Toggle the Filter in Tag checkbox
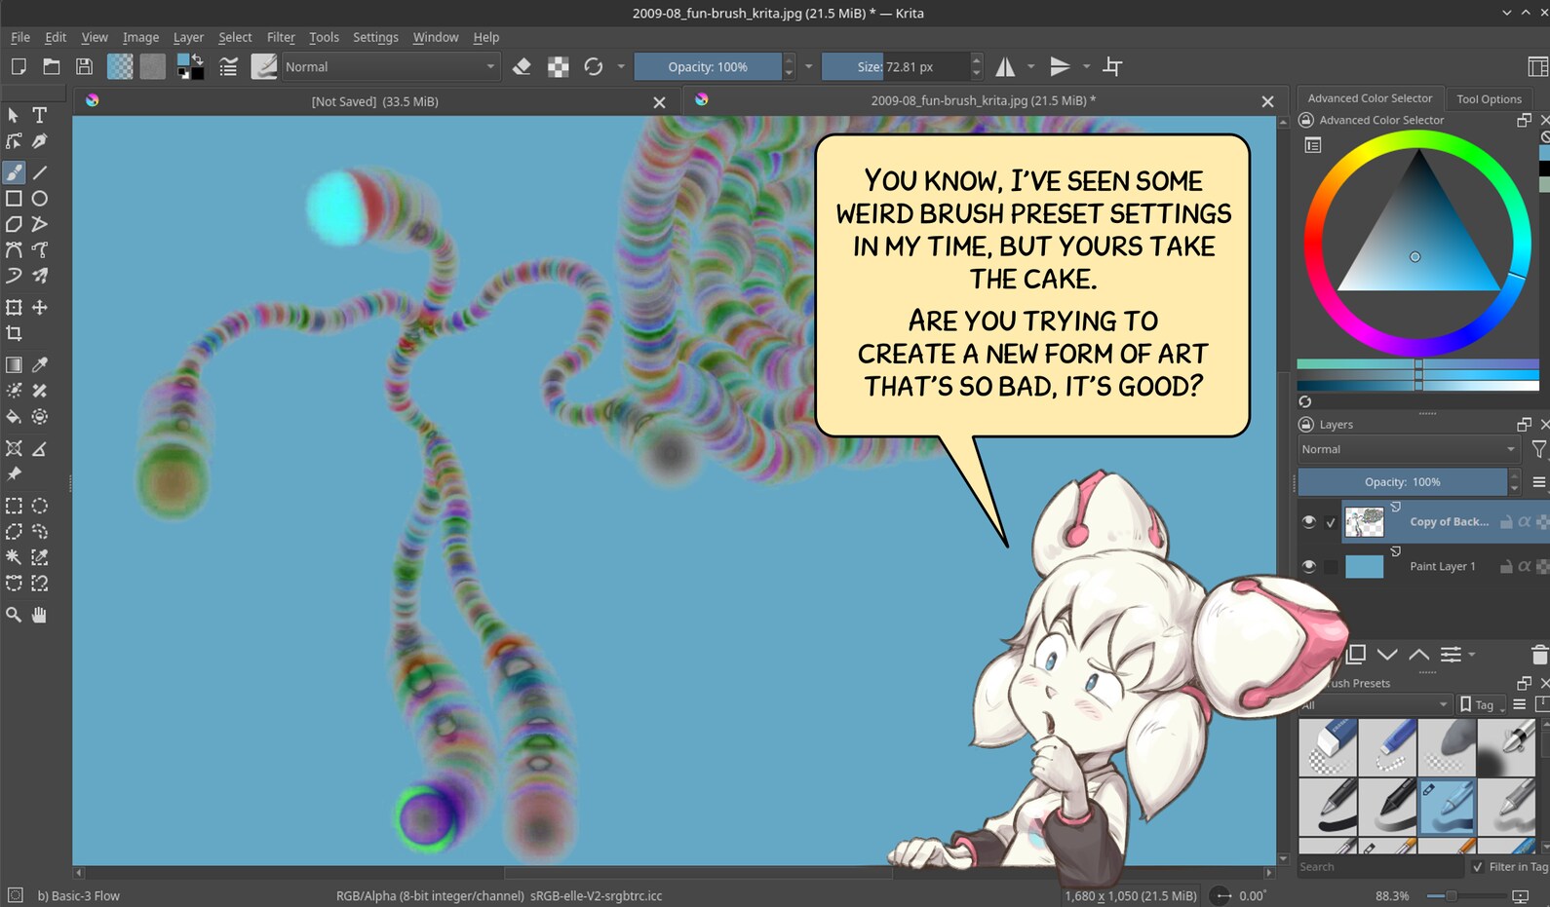Image resolution: width=1550 pixels, height=907 pixels. (x=1478, y=867)
